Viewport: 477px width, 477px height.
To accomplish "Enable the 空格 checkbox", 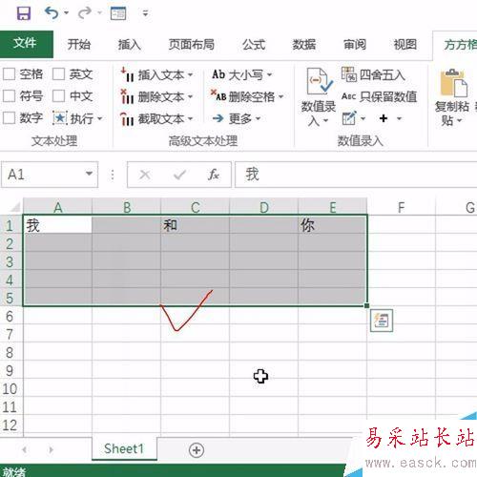I will click(x=9, y=74).
